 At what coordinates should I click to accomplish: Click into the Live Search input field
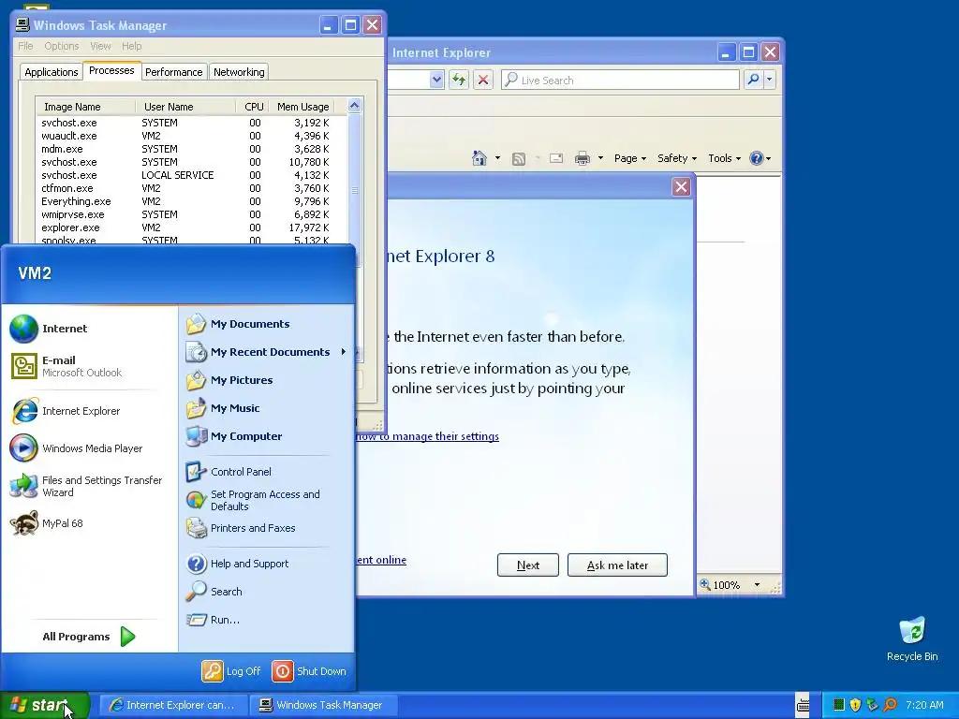[620, 80]
